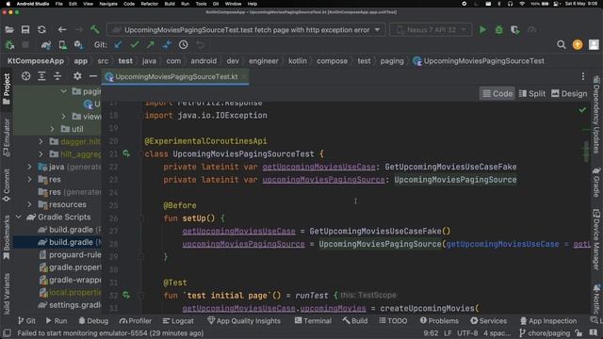Click the UTF-8 encoding status indicator
Image resolution: width=603 pixels, height=339 pixels.
coord(467,332)
